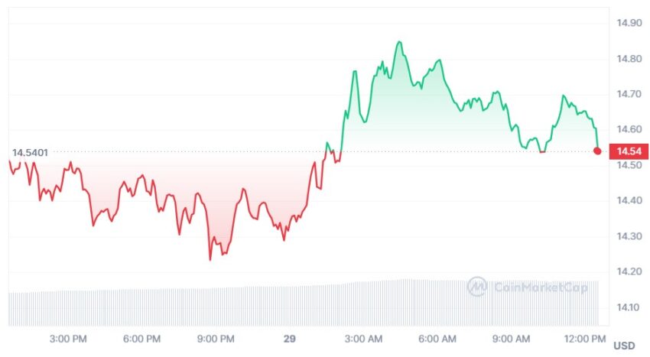Select the 6:00 PM time label

point(141,339)
